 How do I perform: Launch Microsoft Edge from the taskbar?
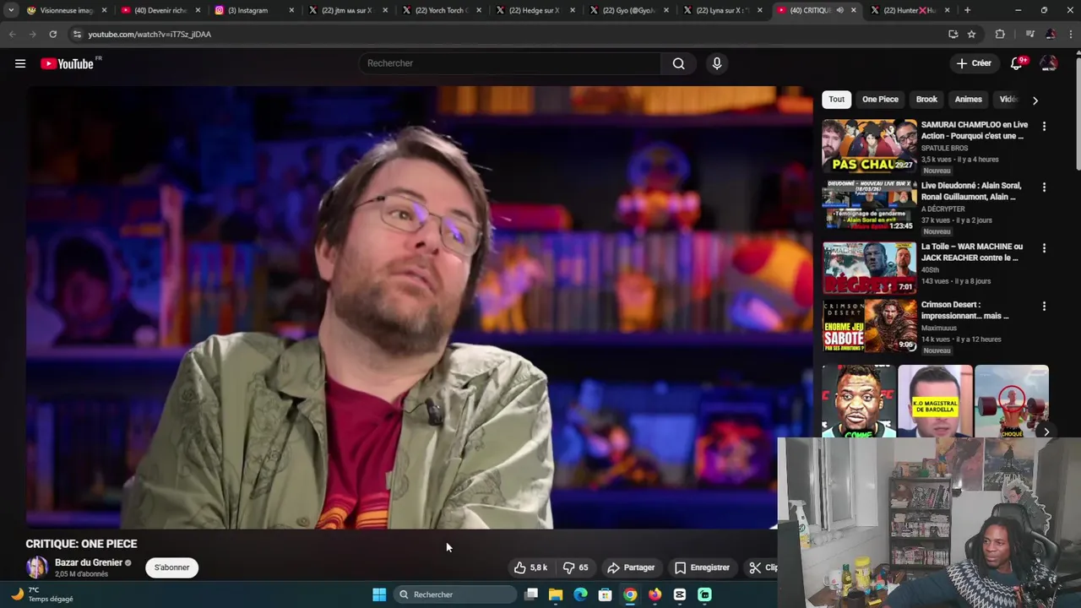pyautogui.click(x=580, y=594)
